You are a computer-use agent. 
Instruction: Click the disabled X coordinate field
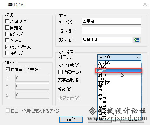click(x=32, y=78)
